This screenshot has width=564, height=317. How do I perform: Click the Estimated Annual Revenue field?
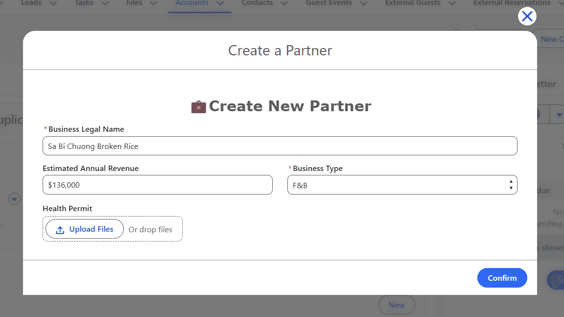pos(158,185)
